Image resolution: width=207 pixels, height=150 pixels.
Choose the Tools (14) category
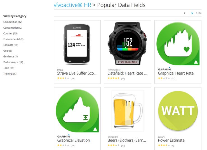coord(9,68)
